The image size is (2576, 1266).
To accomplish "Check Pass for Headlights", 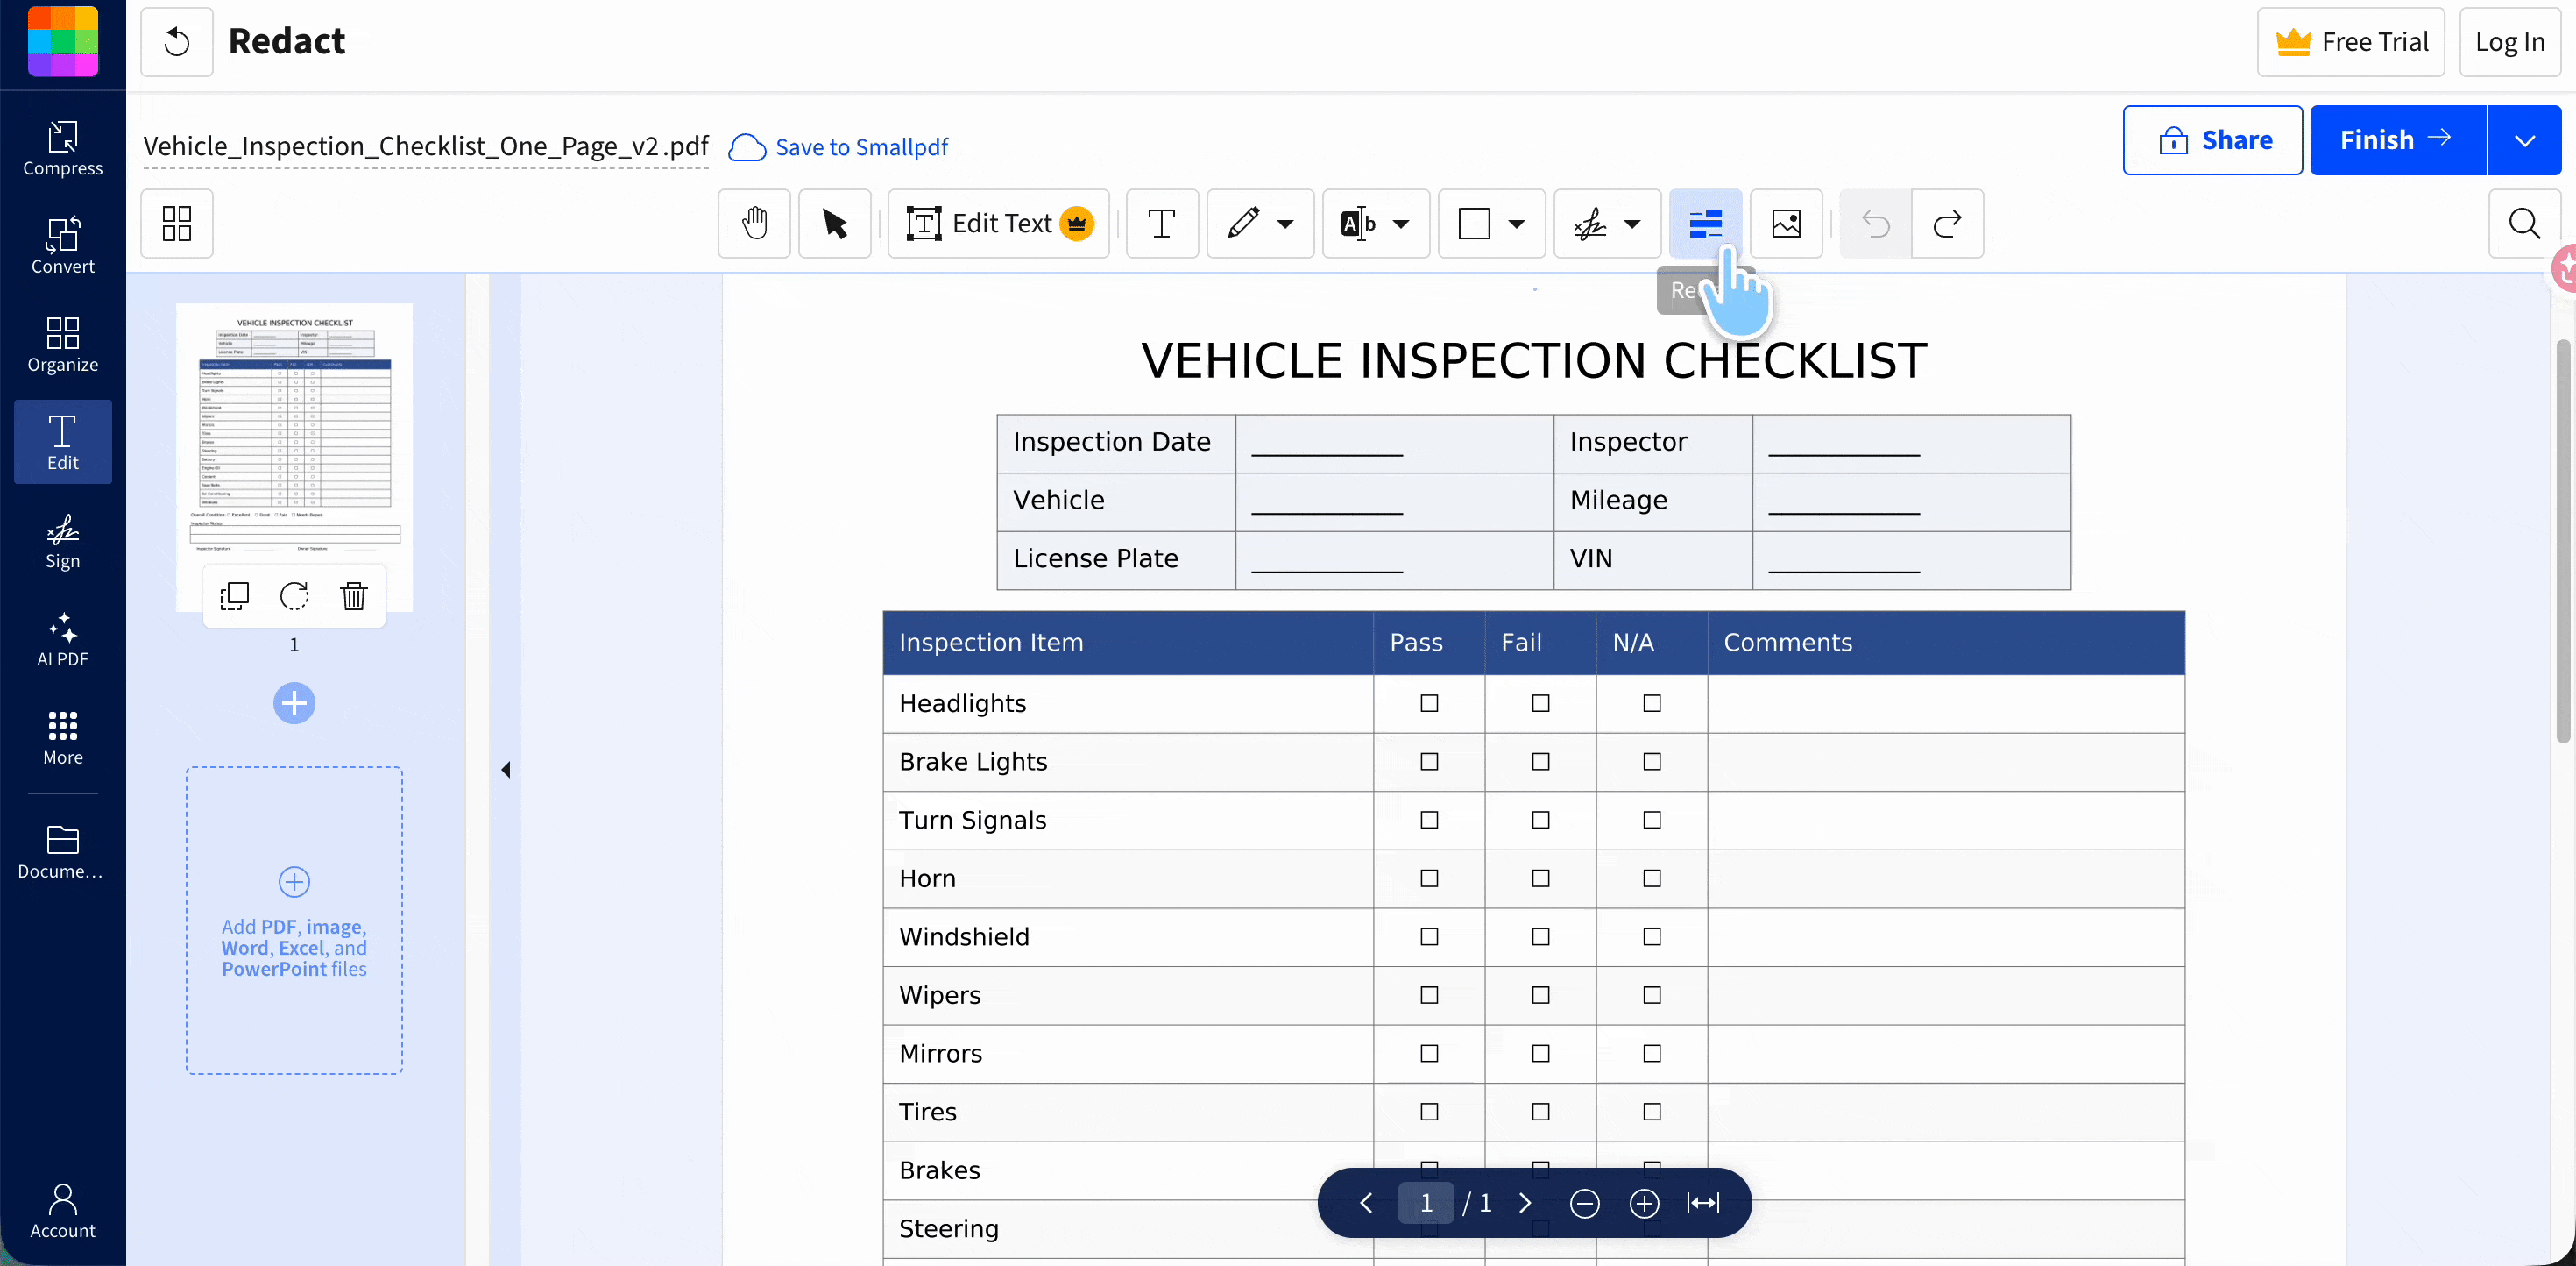I will (1430, 703).
